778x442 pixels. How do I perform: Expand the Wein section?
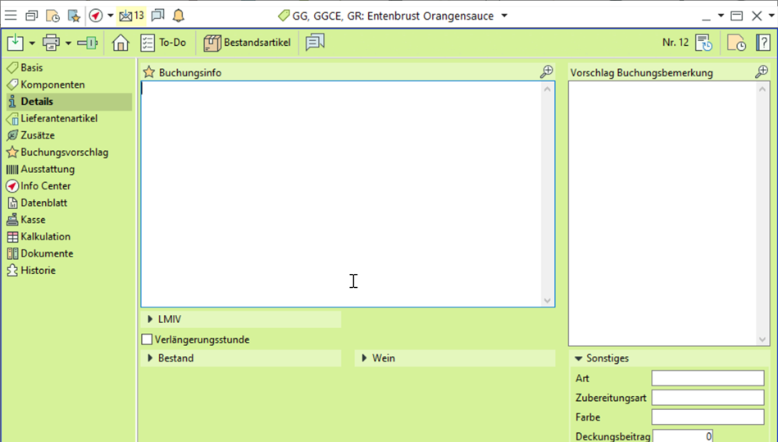click(x=364, y=358)
